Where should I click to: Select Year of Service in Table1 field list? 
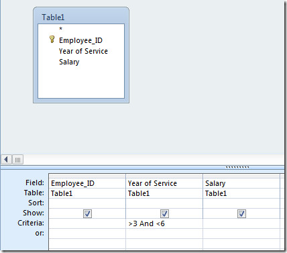click(x=83, y=51)
